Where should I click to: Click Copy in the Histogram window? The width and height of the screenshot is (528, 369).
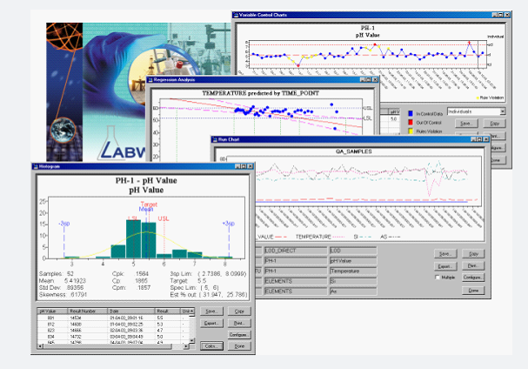(x=239, y=312)
